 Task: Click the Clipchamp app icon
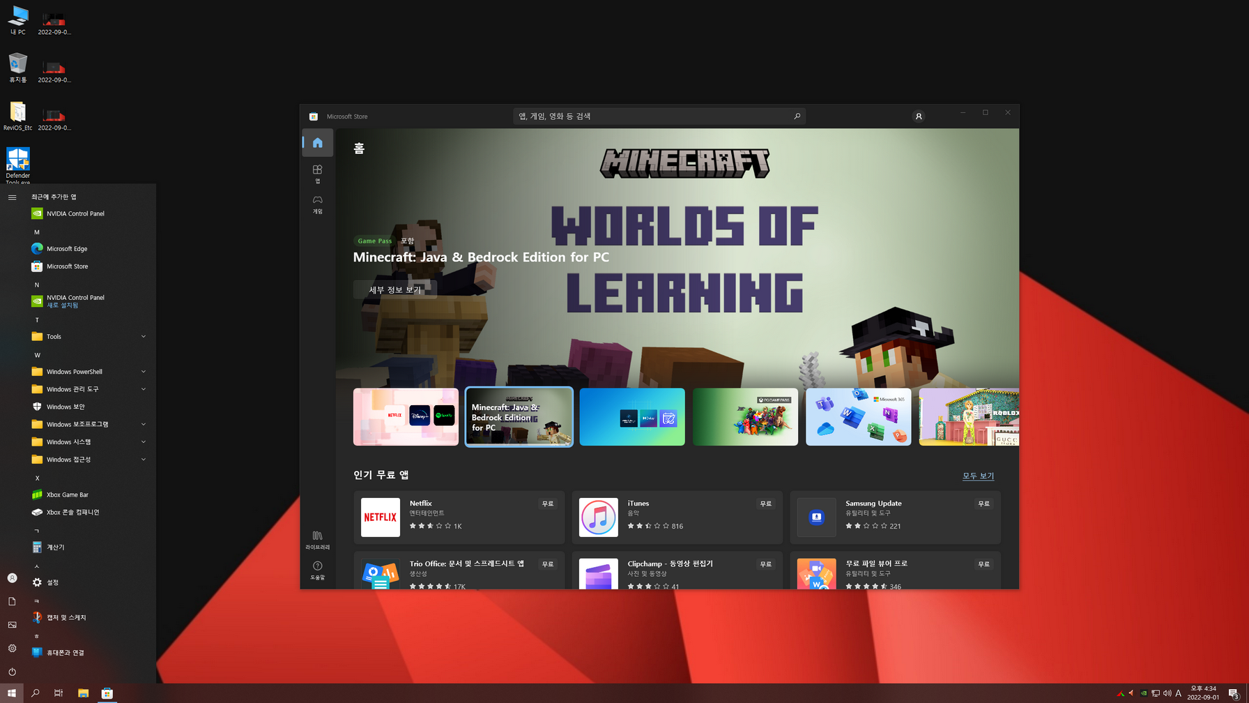pos(598,574)
